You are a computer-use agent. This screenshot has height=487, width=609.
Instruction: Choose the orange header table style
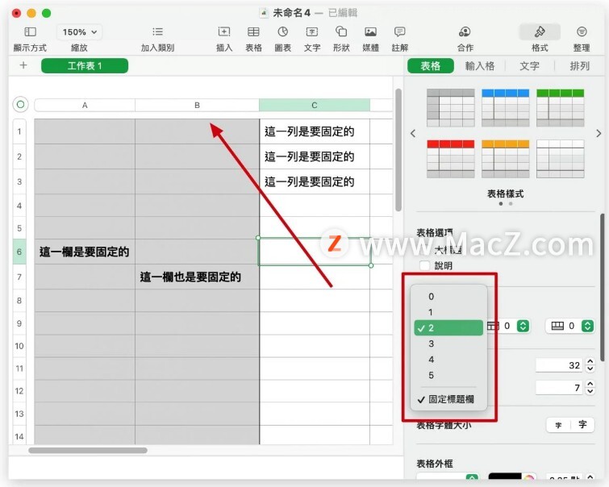(x=505, y=159)
